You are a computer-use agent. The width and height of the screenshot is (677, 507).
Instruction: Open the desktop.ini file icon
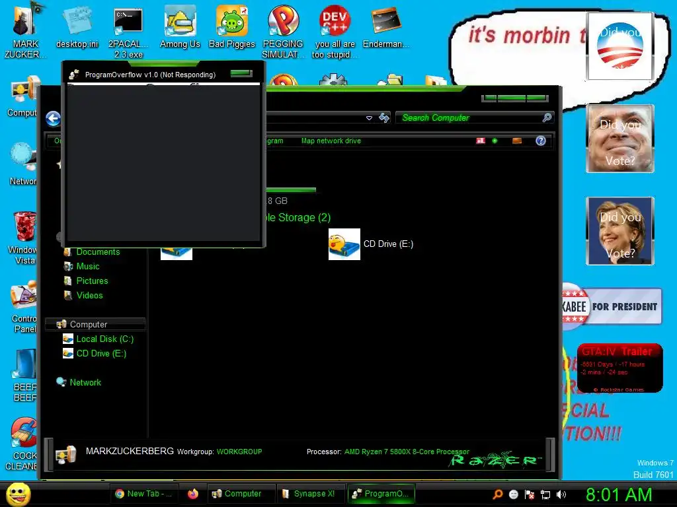[77, 26]
